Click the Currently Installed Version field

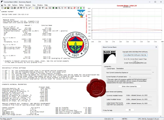tap(139, 95)
